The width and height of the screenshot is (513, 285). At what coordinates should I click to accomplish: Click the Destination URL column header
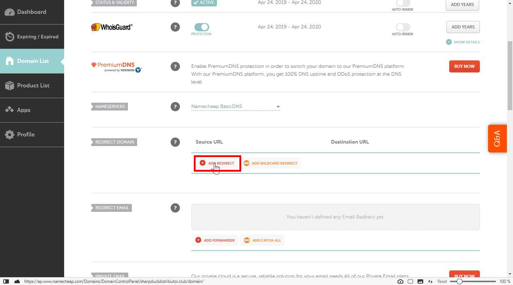(x=350, y=142)
